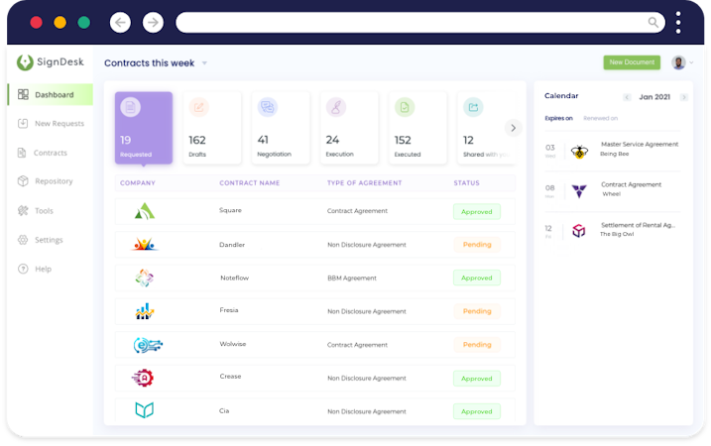Click the Wolwise row company logo
The image size is (711, 446).
(148, 345)
